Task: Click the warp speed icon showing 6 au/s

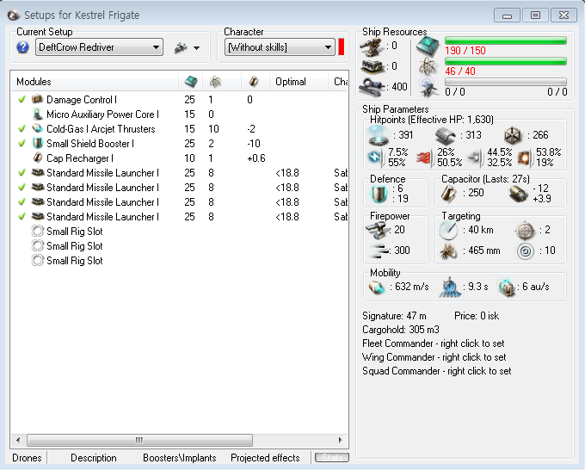Action: tap(507, 287)
